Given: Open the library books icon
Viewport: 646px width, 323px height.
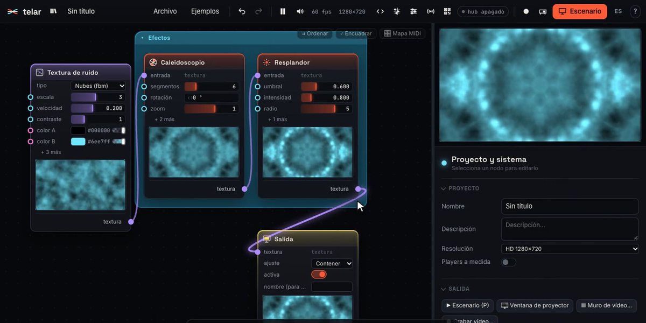Looking at the screenshot, I should coord(53,11).
